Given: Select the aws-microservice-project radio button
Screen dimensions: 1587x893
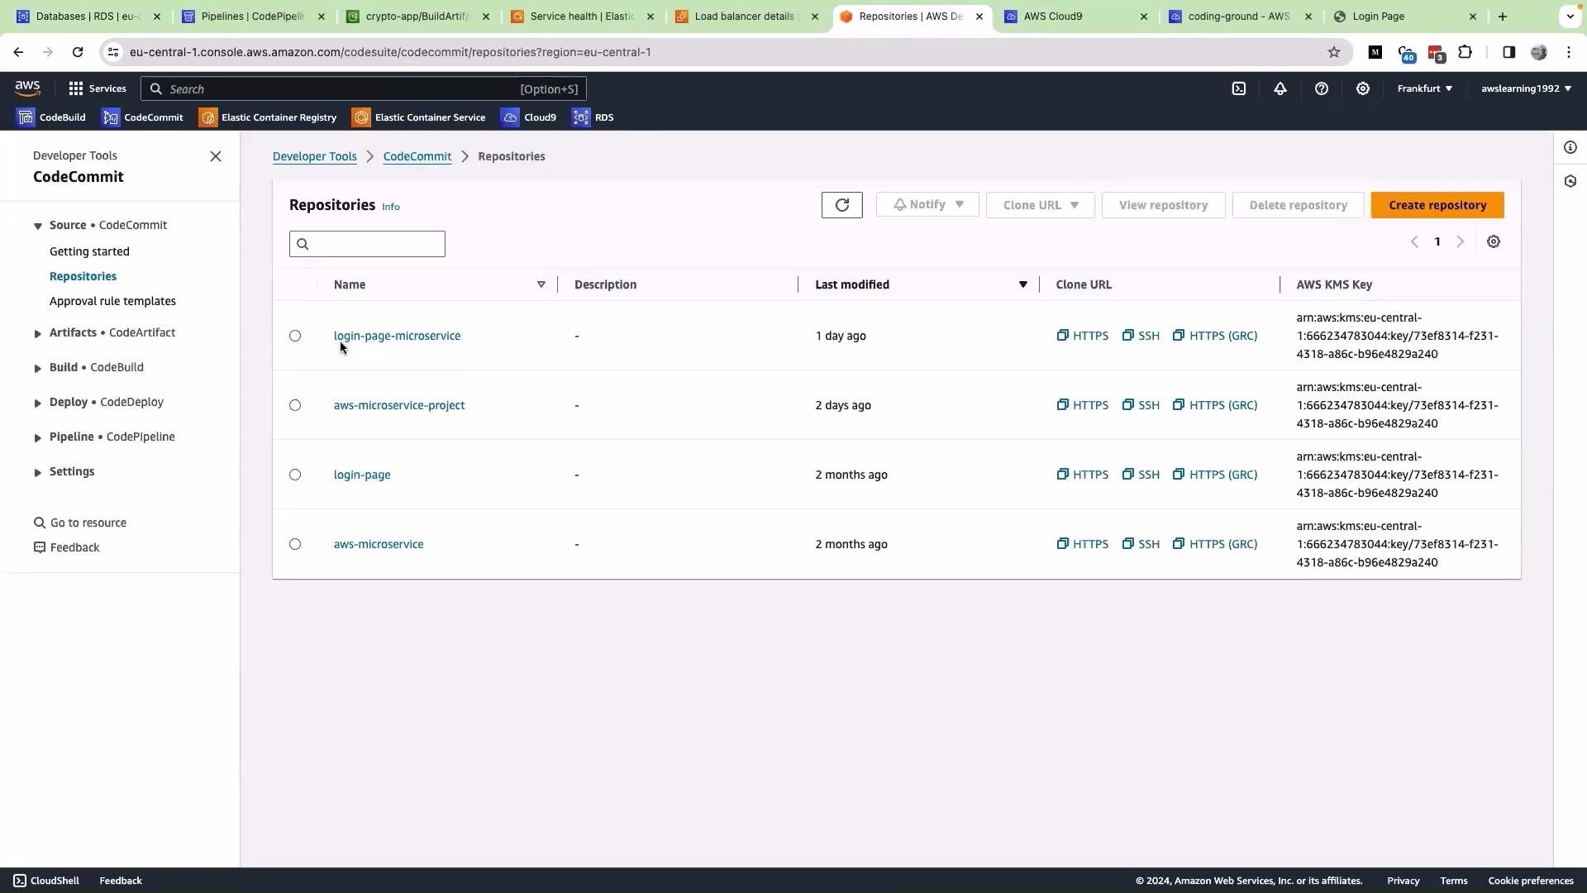Looking at the screenshot, I should pos(295,405).
